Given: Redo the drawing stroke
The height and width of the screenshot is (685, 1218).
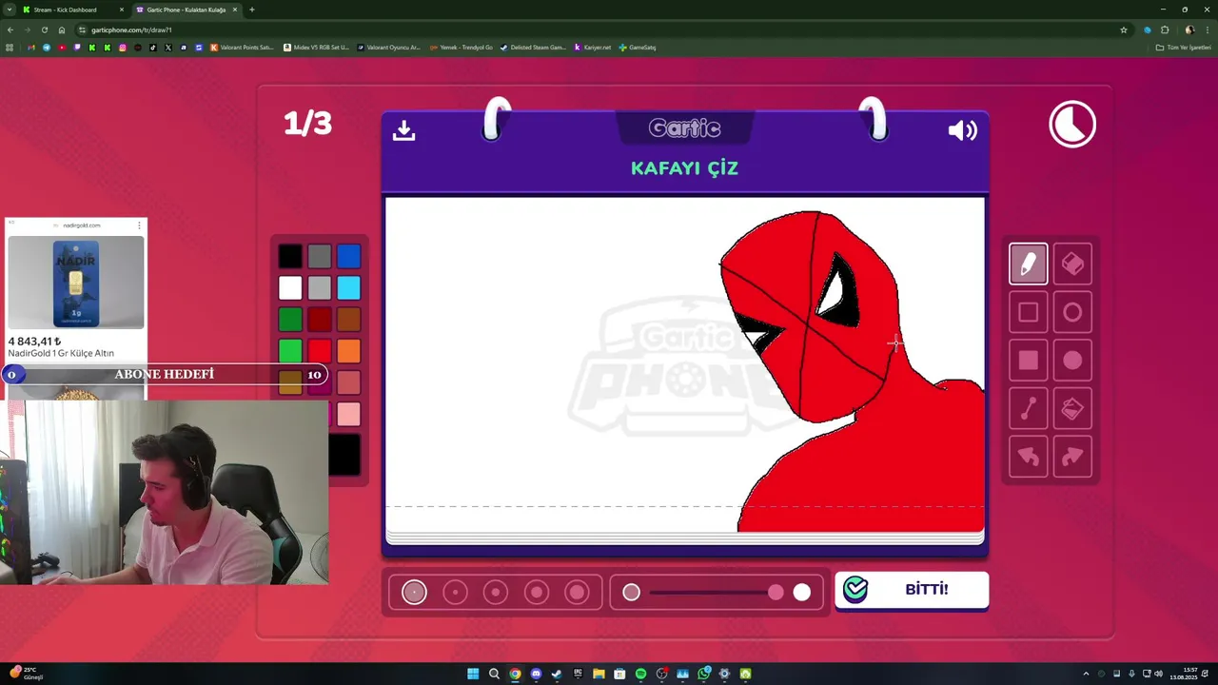Looking at the screenshot, I should [1072, 457].
